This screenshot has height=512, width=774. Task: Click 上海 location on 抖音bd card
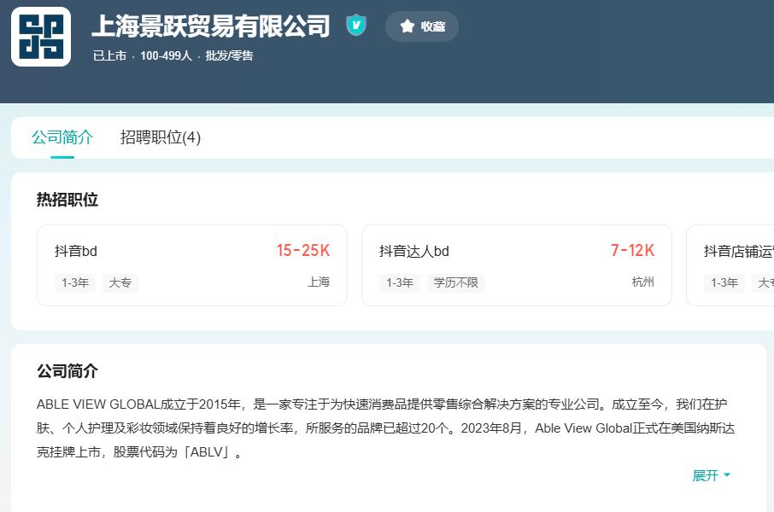pyautogui.click(x=319, y=282)
